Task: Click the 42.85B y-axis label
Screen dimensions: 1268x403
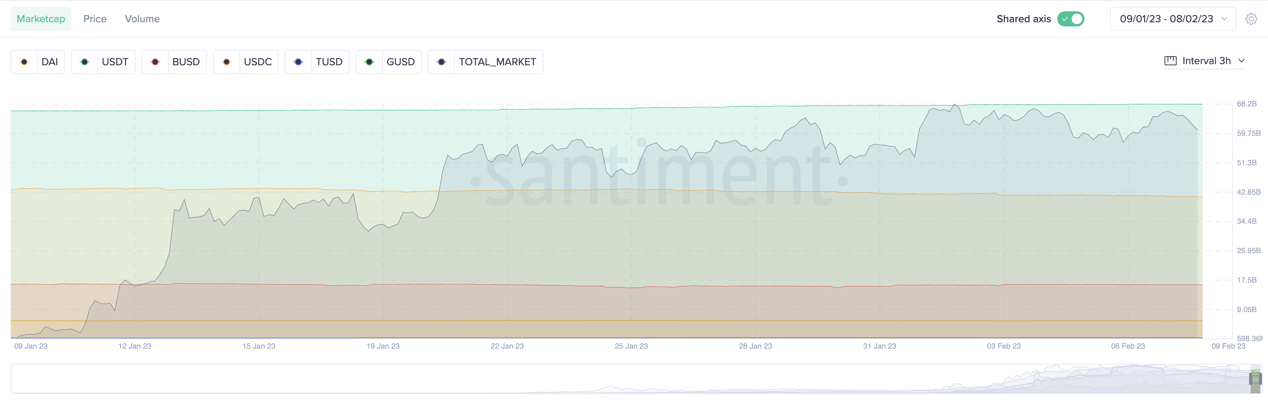Action: pos(1248,192)
